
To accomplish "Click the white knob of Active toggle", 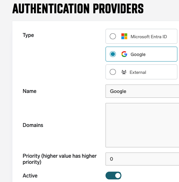I will click(118, 176).
